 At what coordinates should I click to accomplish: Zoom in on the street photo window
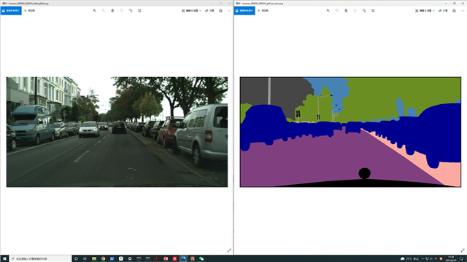coord(95,11)
